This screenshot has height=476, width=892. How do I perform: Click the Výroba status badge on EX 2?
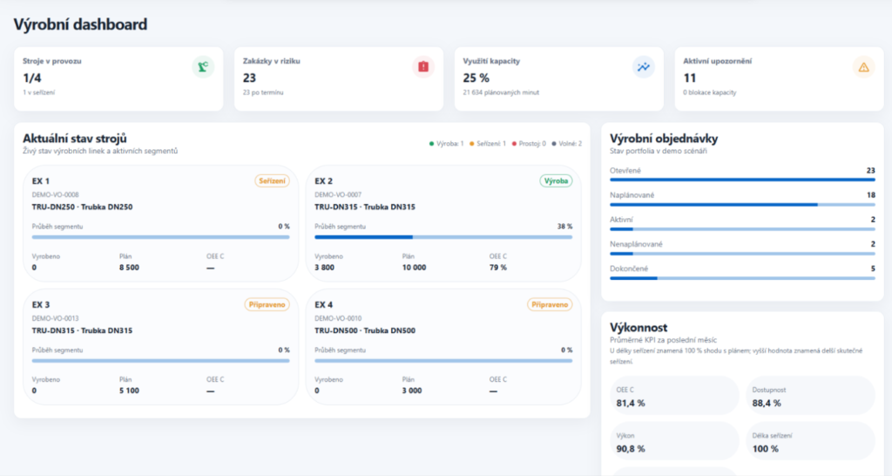(x=556, y=181)
